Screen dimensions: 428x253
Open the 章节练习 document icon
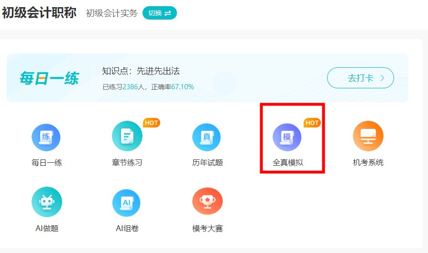(127, 137)
